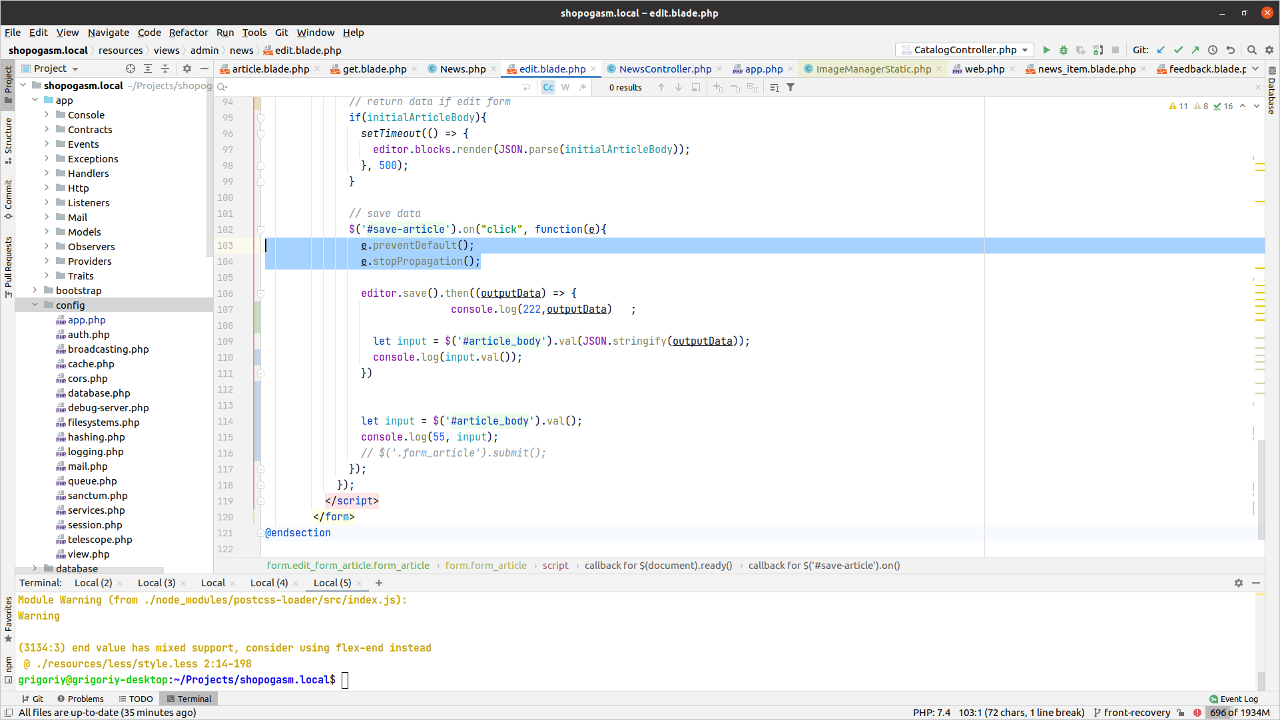Click the Git rollback undo icon

coord(1230,50)
